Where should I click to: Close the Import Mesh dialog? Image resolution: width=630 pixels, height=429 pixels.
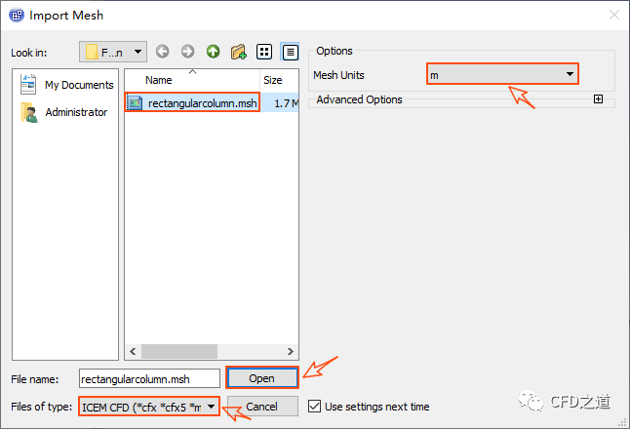(x=614, y=16)
